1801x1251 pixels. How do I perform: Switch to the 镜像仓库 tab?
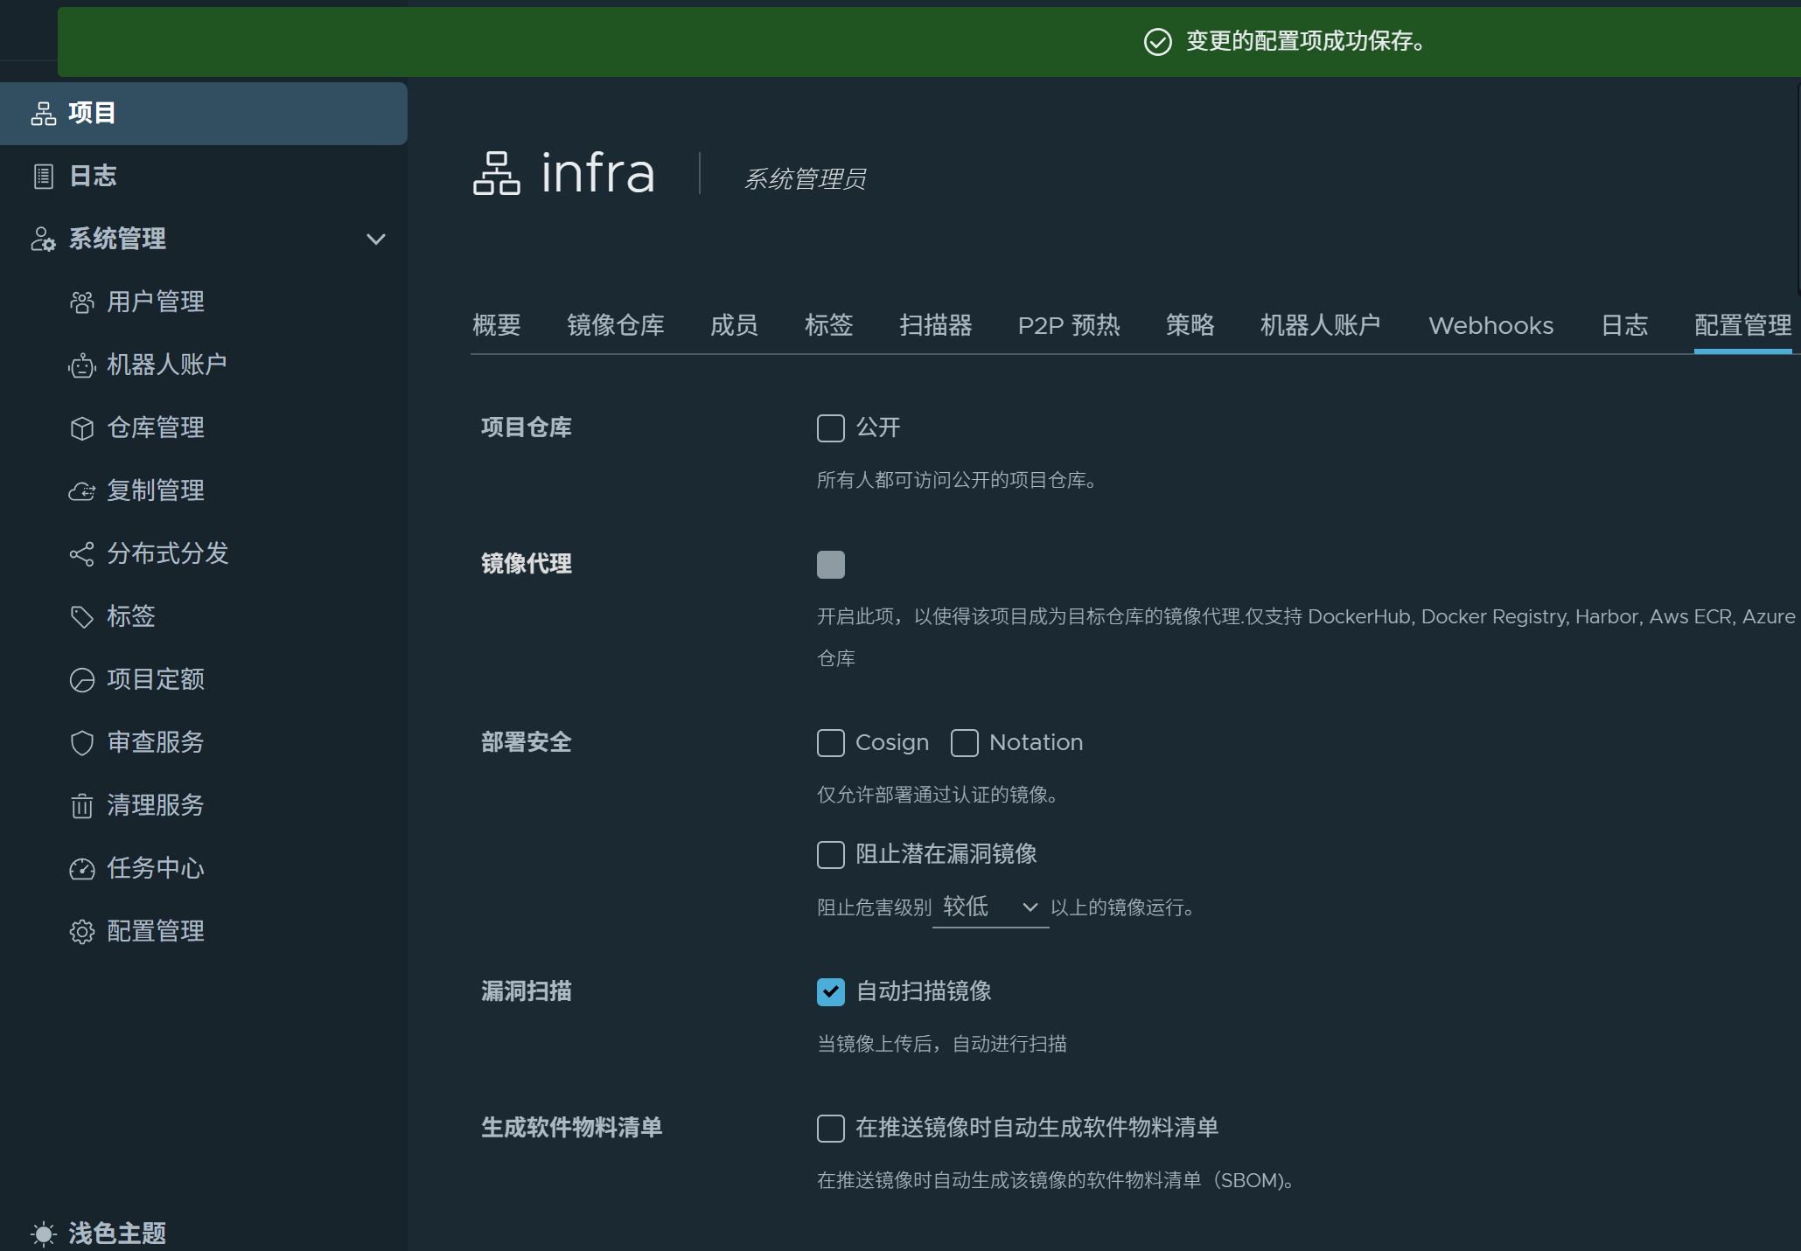[615, 325]
